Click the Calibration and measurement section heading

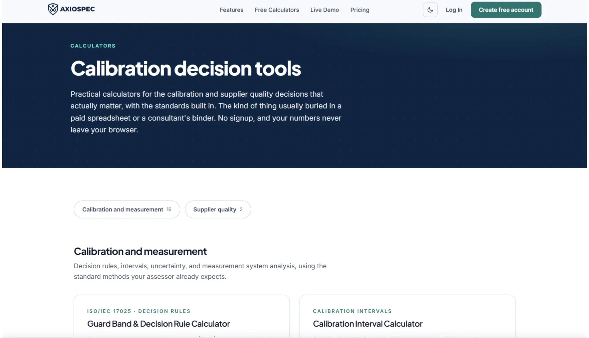pyautogui.click(x=140, y=251)
